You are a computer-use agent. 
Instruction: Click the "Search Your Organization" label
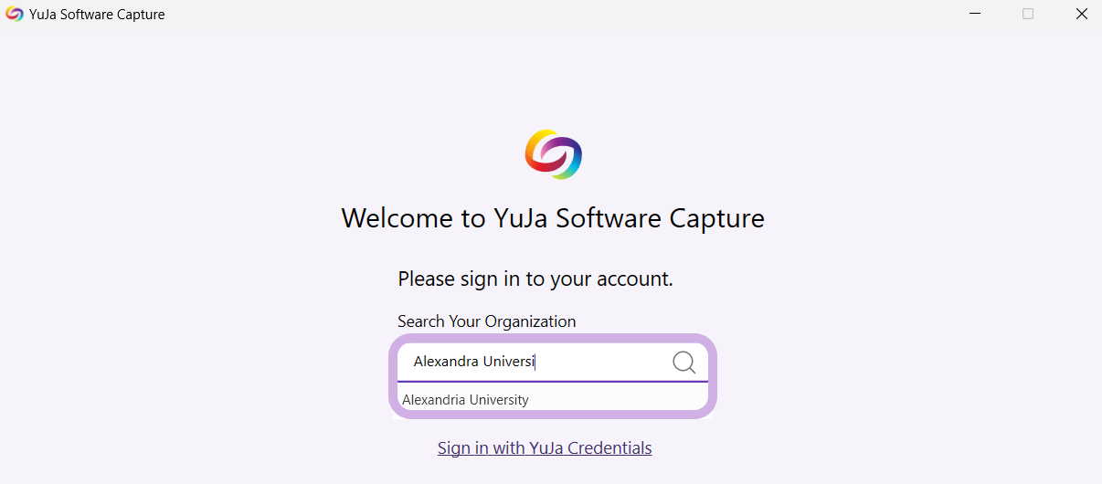[486, 321]
